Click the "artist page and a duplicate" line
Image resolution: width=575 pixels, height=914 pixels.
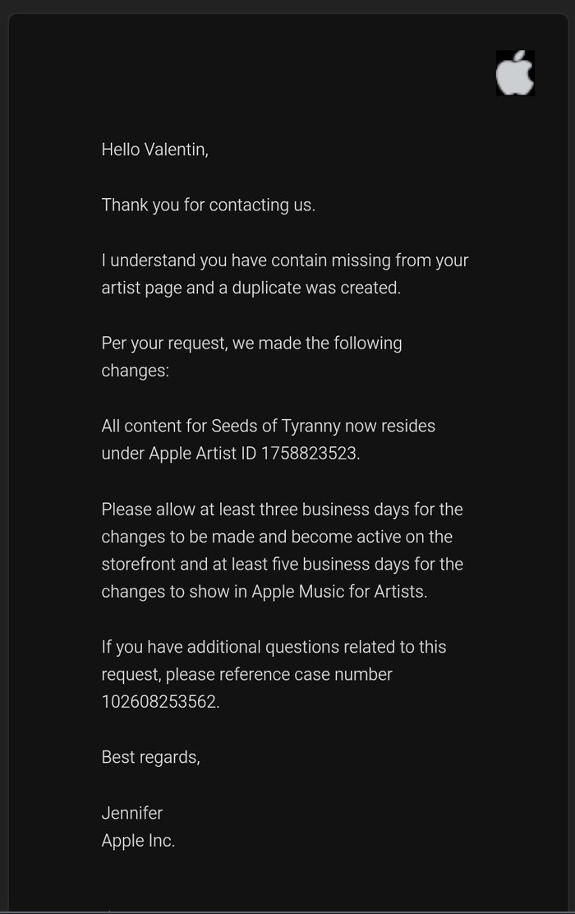tap(251, 289)
